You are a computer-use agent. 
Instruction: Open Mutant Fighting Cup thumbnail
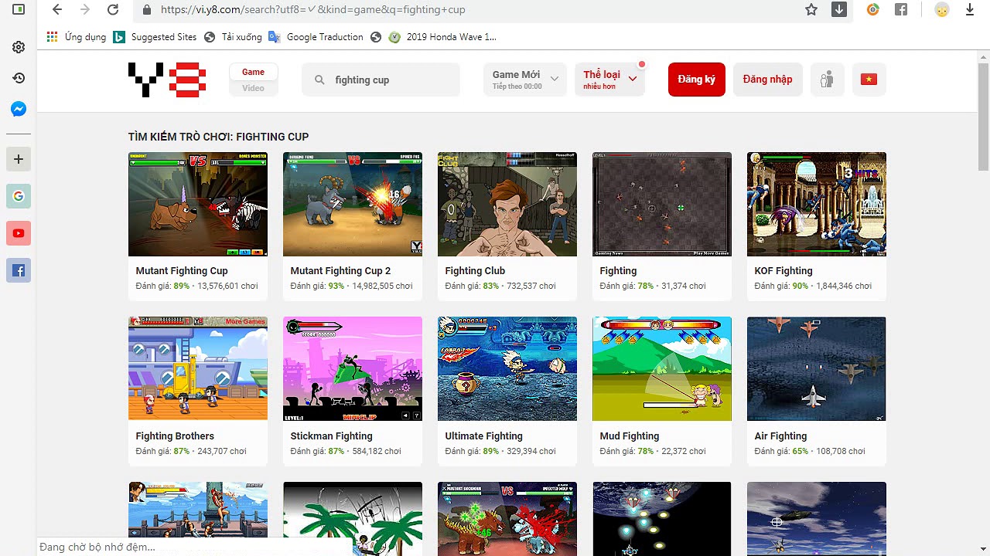click(x=198, y=204)
